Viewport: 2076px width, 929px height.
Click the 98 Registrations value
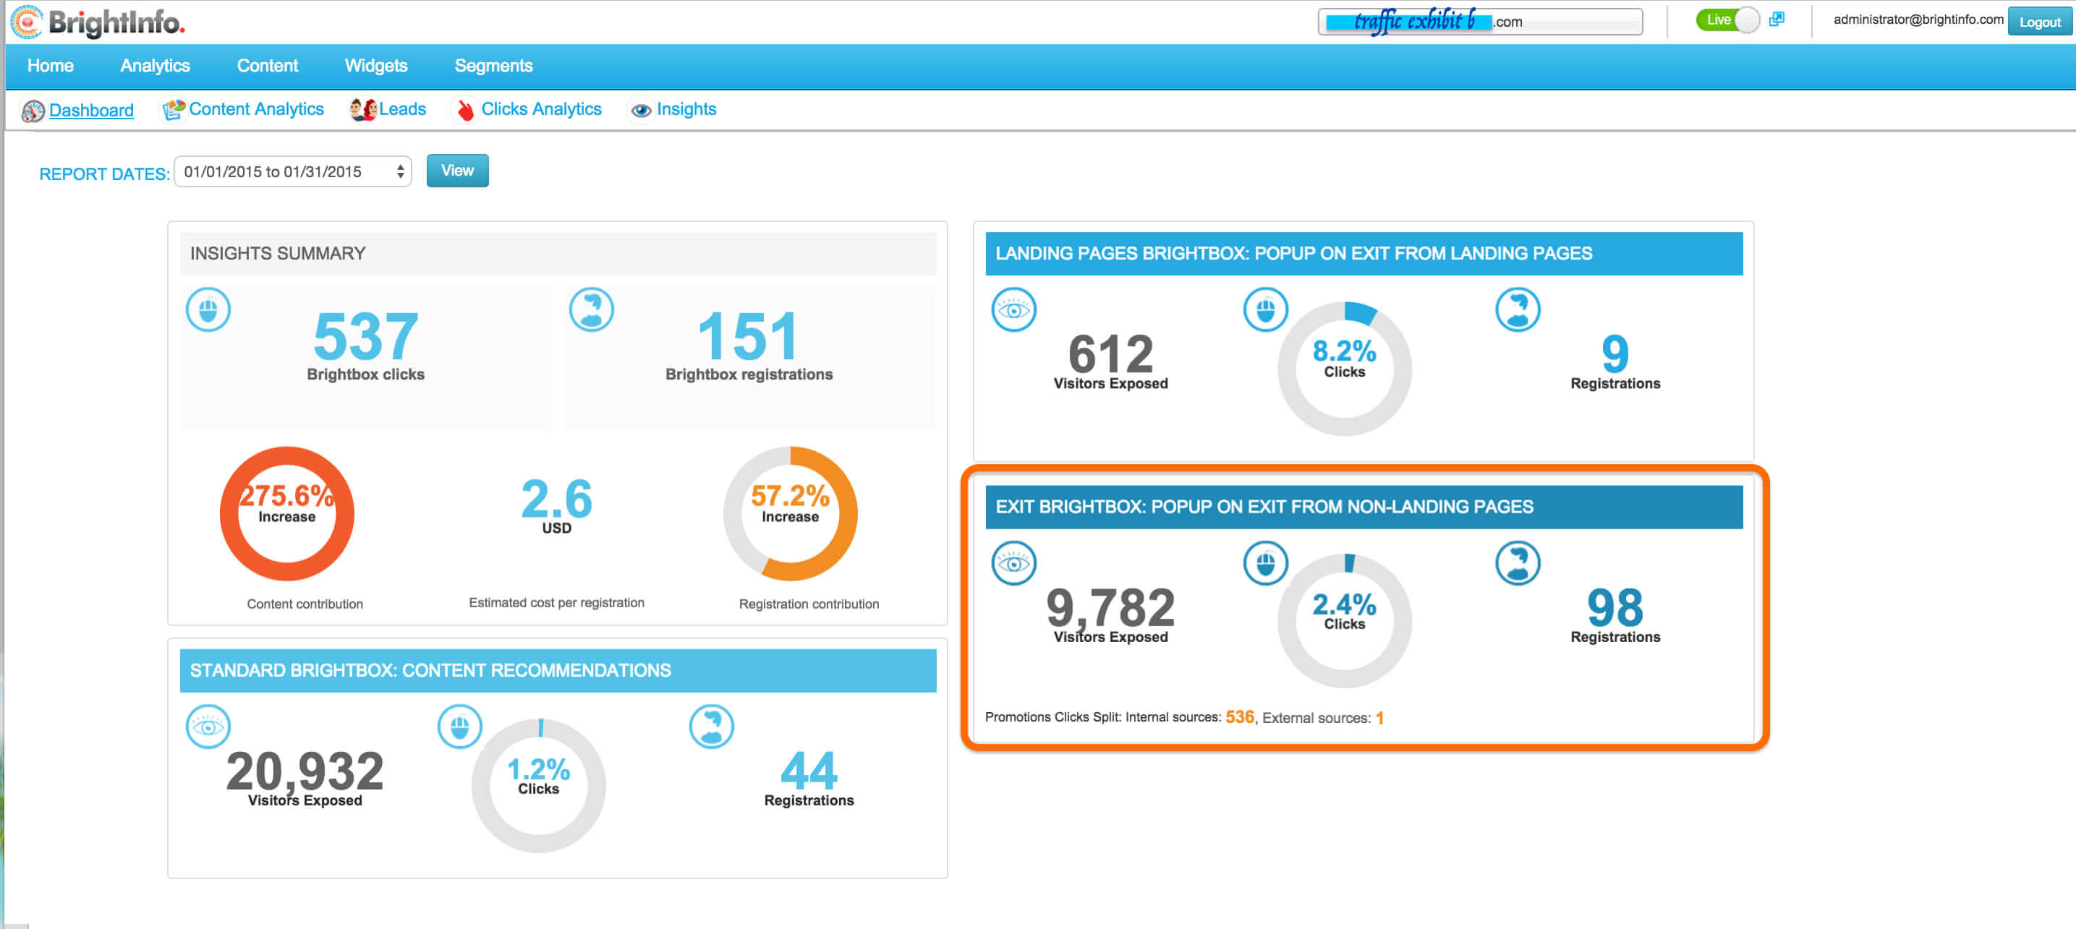[x=1615, y=607]
